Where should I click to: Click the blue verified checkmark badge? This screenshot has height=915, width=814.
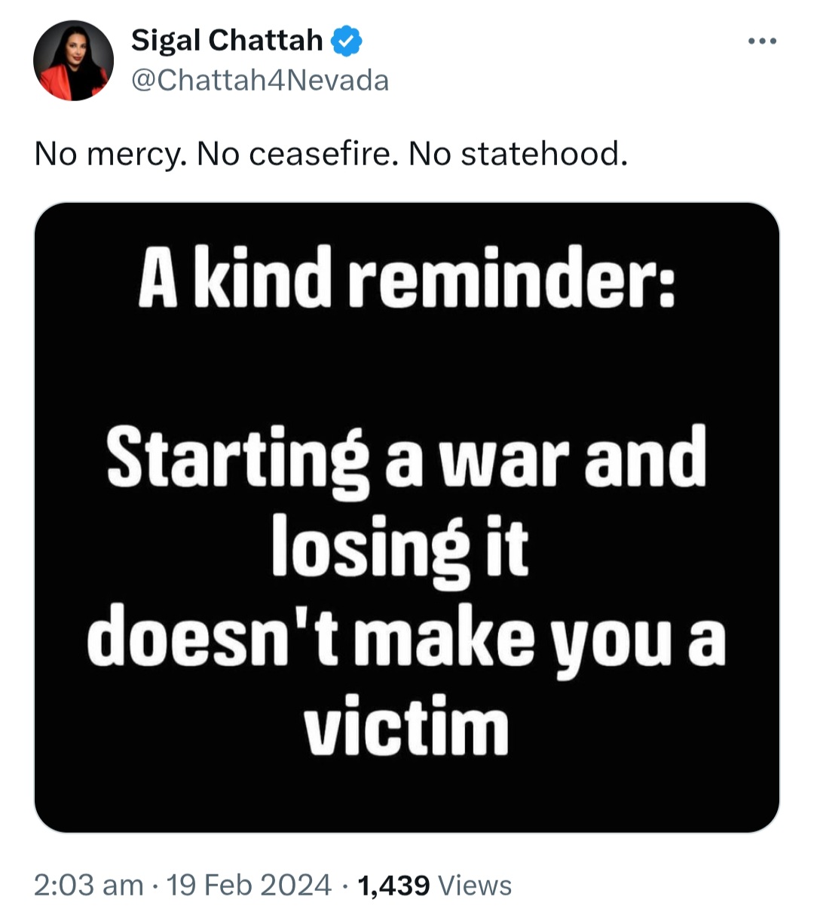347,41
